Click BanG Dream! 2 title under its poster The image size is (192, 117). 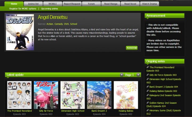pos(99,111)
